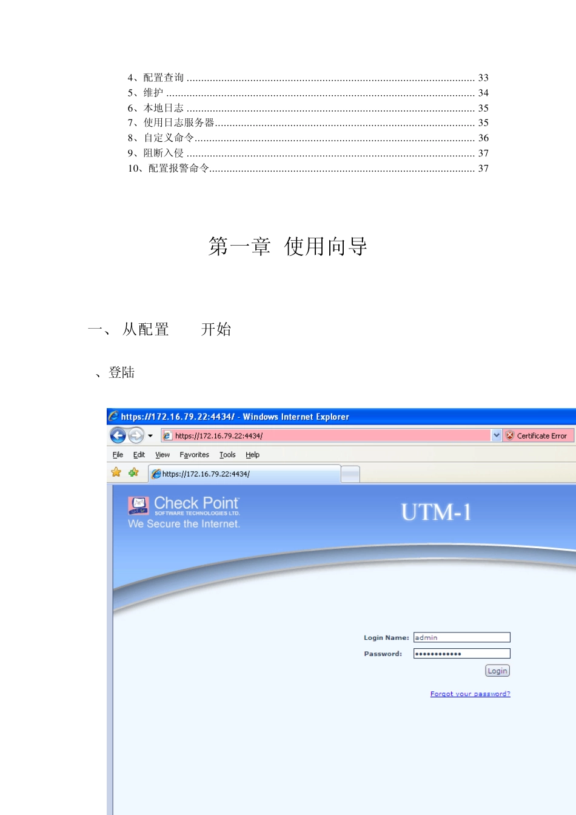
Task: Click the "Login Name:" label
Action: 386,638
